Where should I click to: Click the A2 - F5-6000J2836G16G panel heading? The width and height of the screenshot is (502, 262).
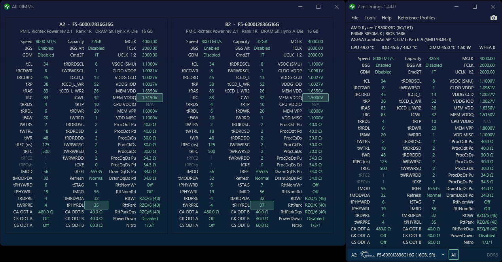[86, 25]
